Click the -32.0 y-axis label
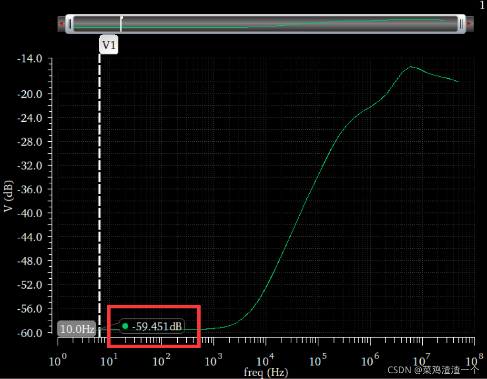Image resolution: width=487 pixels, height=379 pixels. (30, 166)
